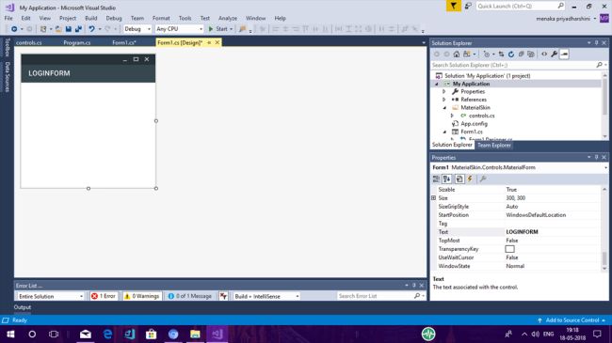Toggle the 0 Warnings filter button
Image resolution: width=612 pixels, height=343 pixels.
coord(141,296)
